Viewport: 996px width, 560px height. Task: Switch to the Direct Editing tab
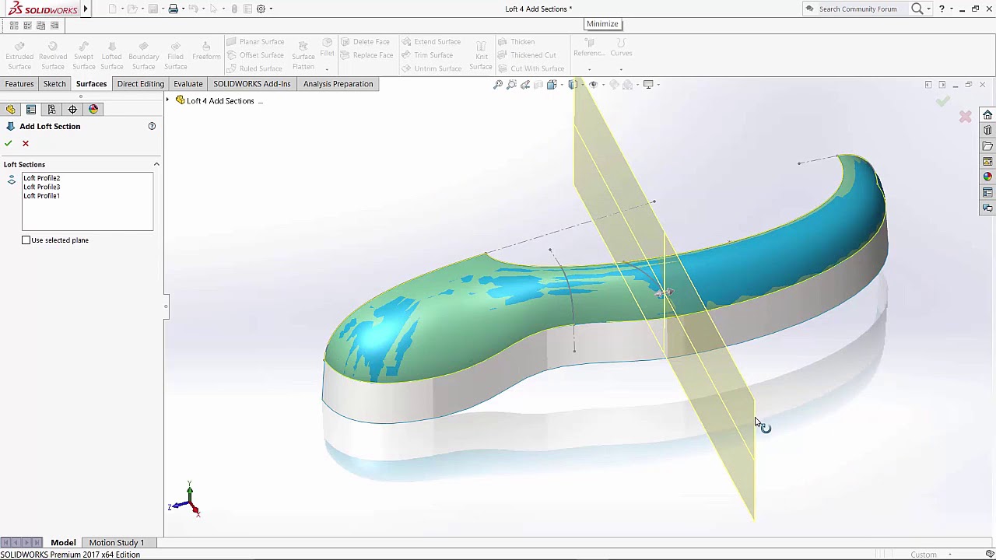click(141, 84)
